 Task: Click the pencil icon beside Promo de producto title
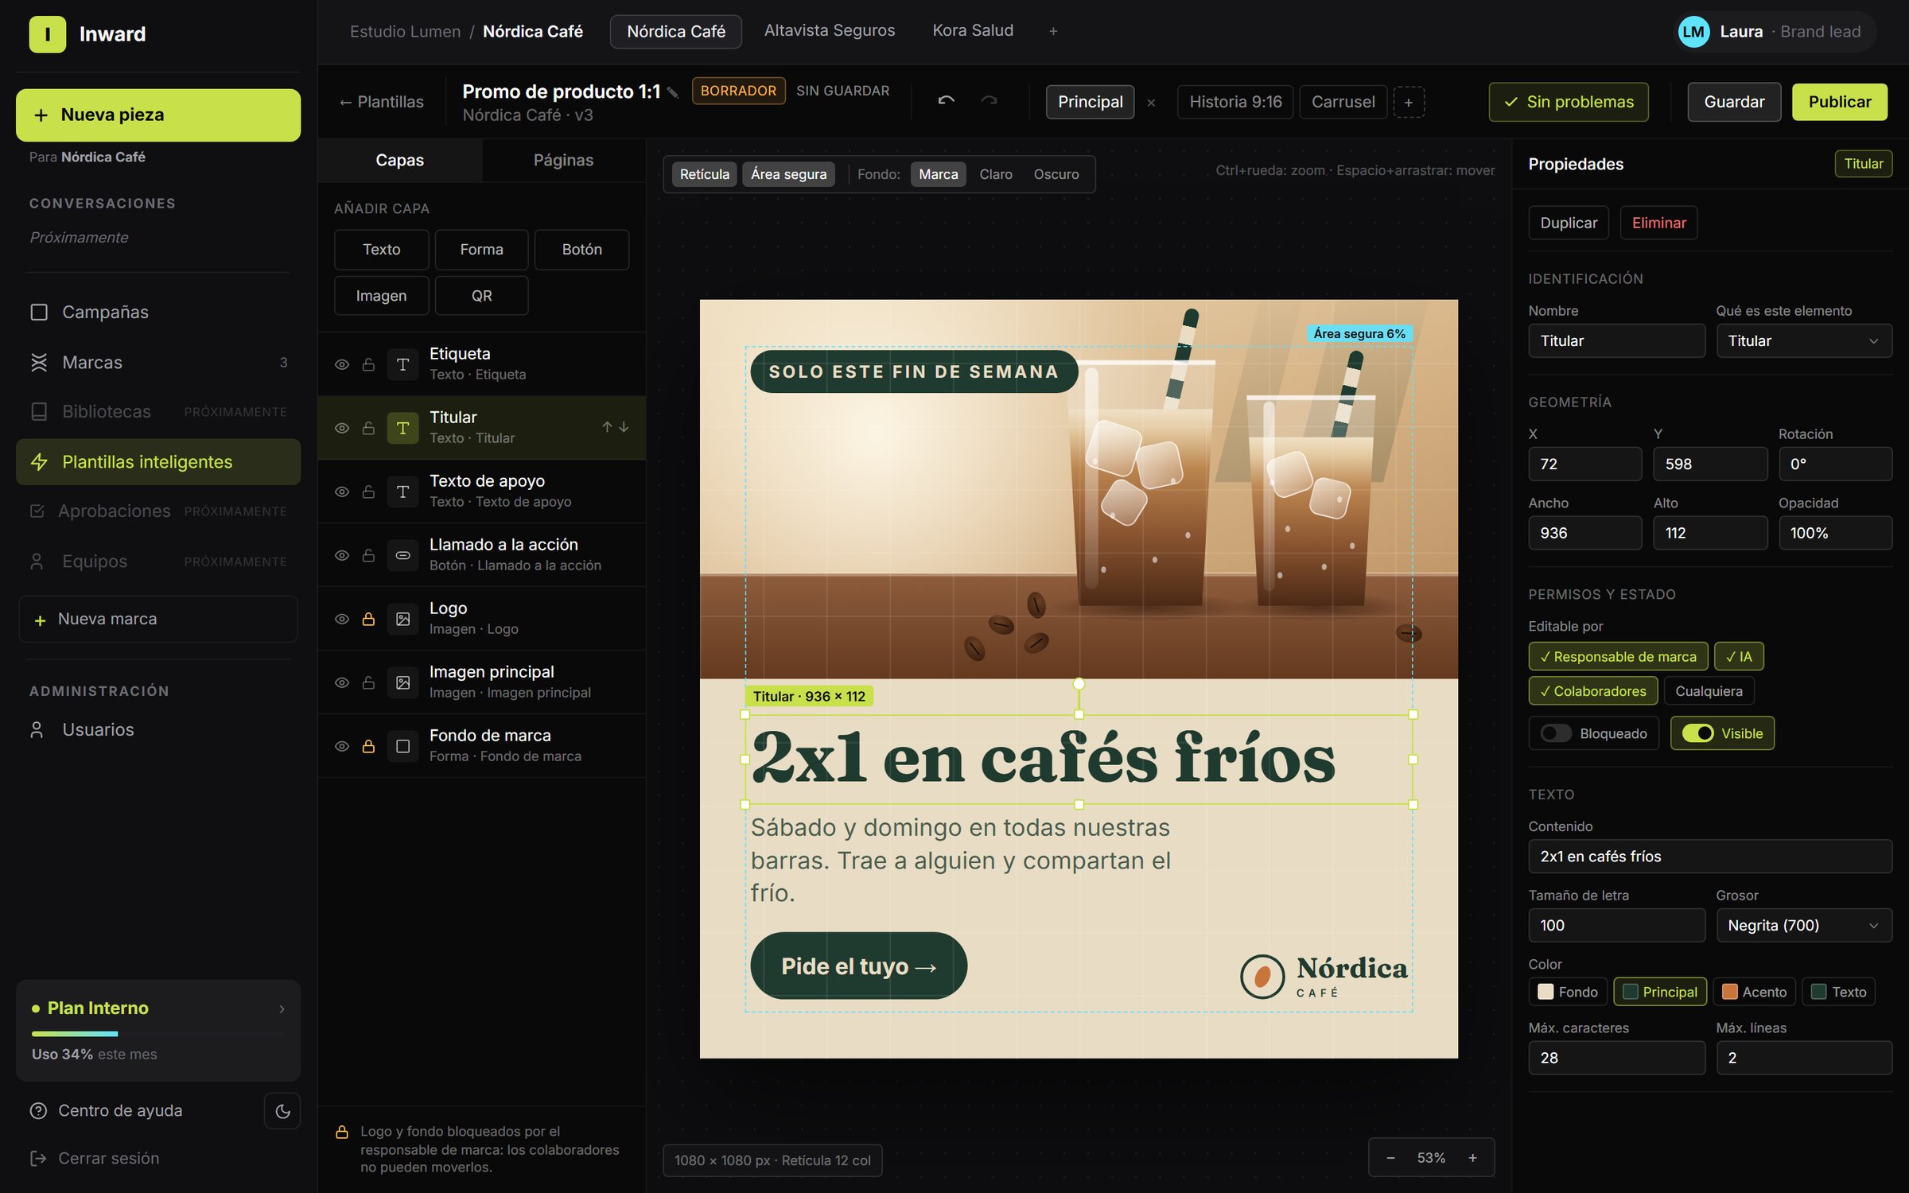[x=673, y=92]
